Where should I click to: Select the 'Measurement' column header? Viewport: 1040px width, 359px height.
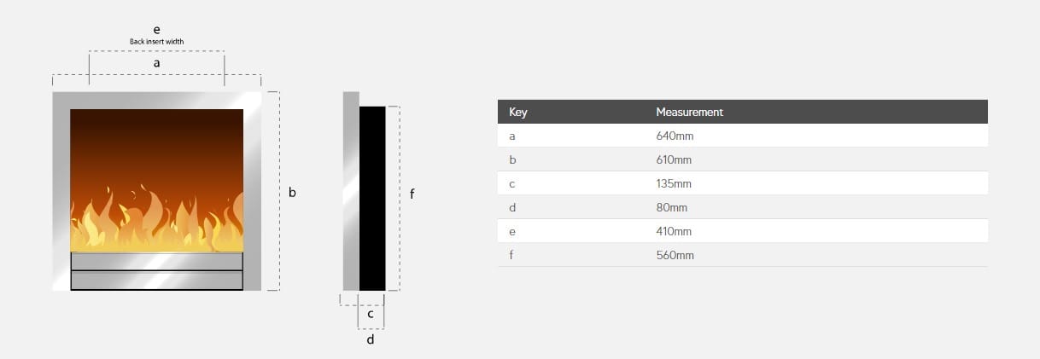coord(689,112)
